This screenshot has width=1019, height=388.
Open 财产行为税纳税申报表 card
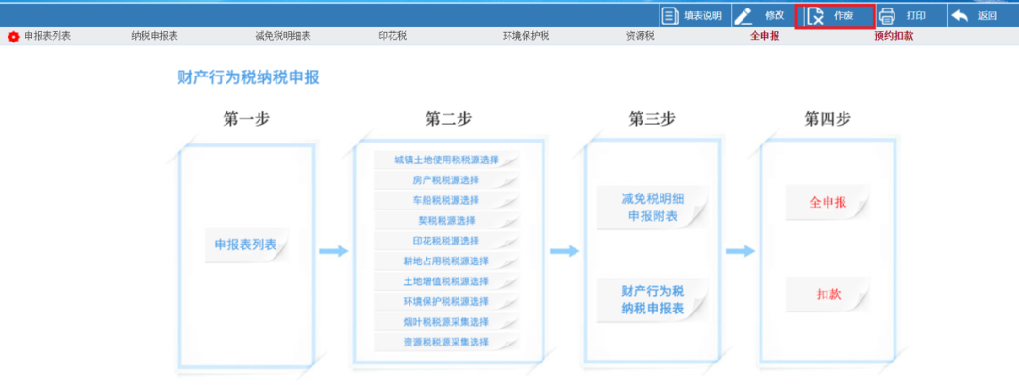(x=653, y=299)
